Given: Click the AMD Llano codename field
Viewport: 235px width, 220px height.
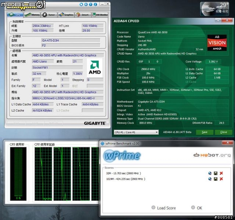Looking at the screenshot, I should click(x=43, y=61).
